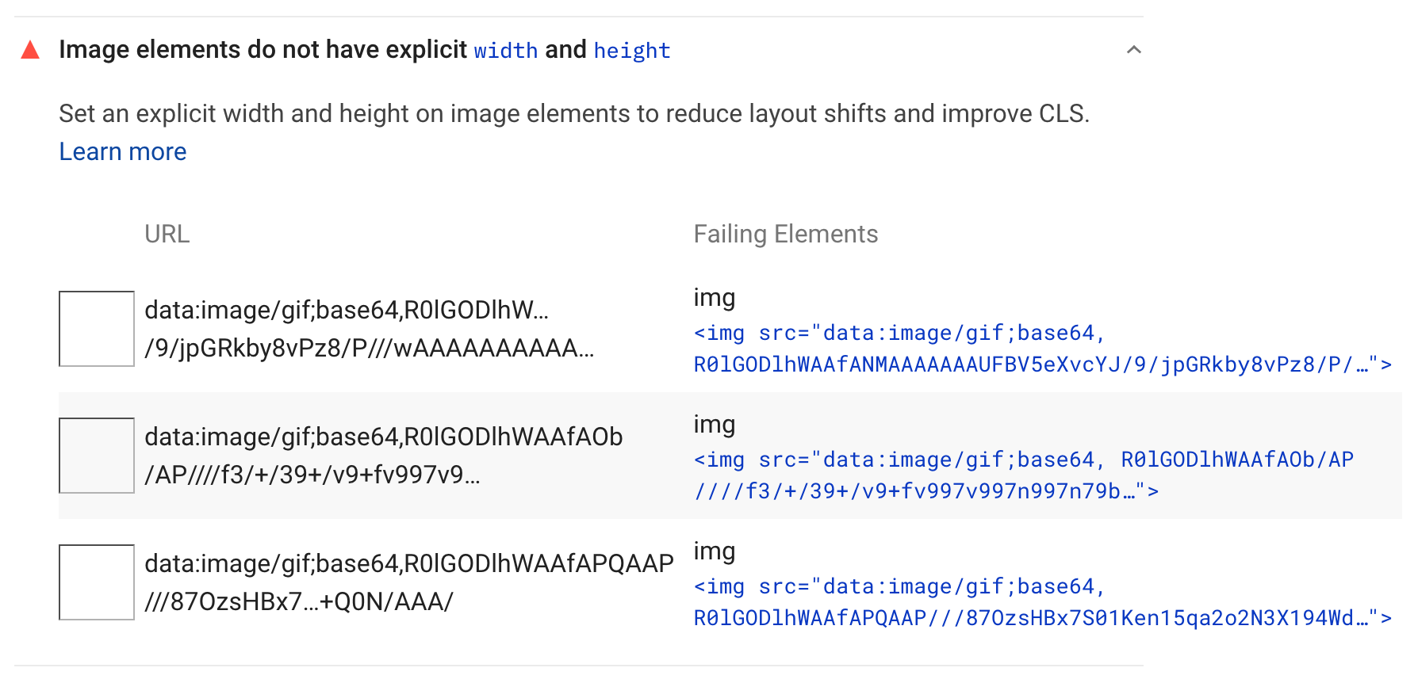1418x683 pixels.
Task: Click the blue "height" code word in the title
Action: tap(632, 51)
